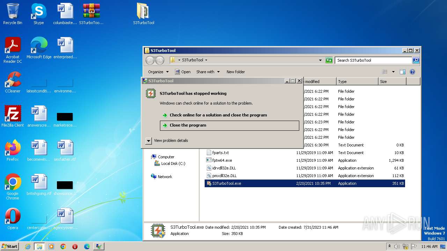Viewport: 447px width, 251px height.
Task: Click the Explorer back navigation arrow
Action: pyautogui.click(x=150, y=60)
